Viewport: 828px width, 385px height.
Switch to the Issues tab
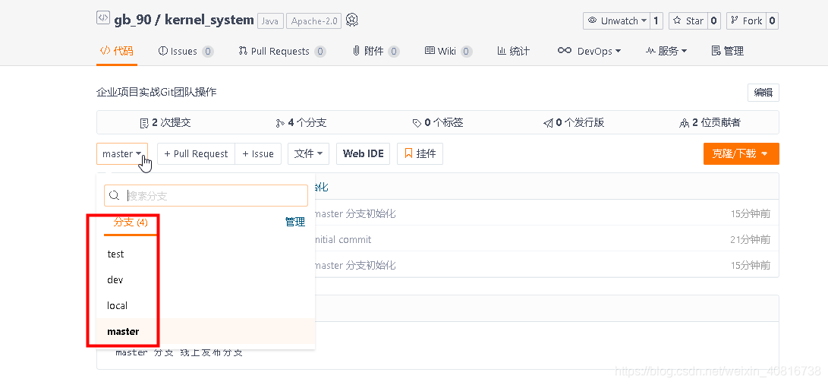(x=186, y=51)
